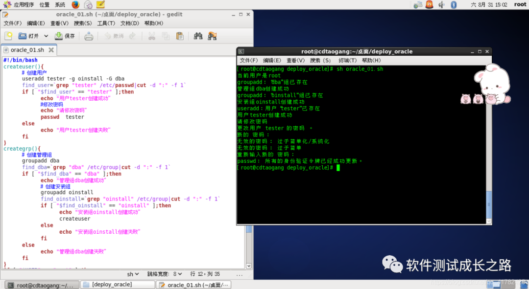Open tab width 跳格宽度 dropdown
This screenshot has width=529, height=289.
(165, 274)
